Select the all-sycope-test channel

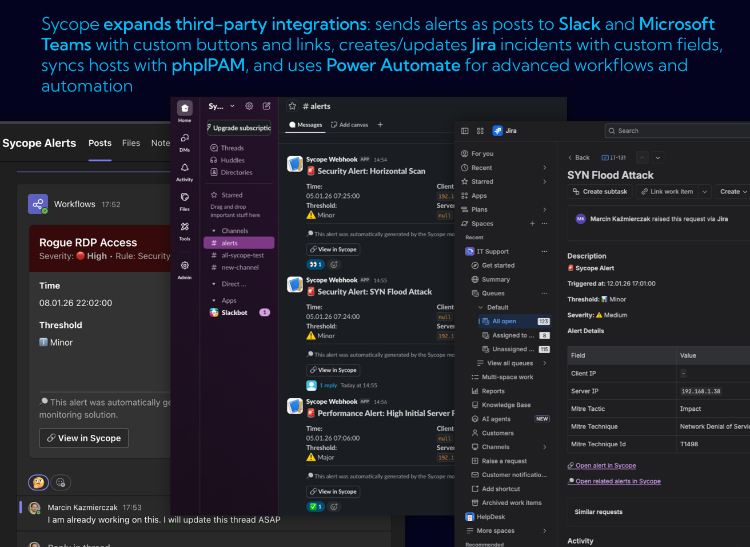pos(239,255)
